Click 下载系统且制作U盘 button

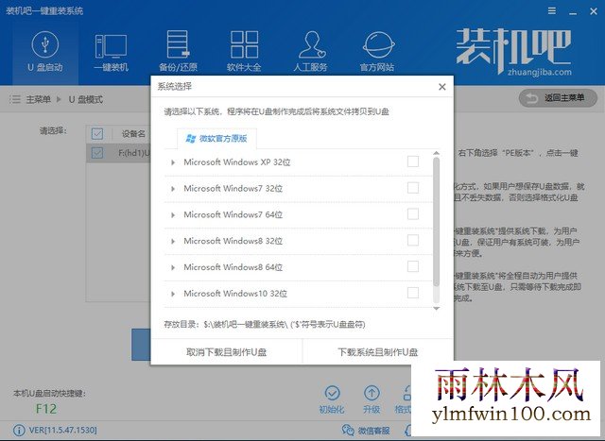(378, 352)
